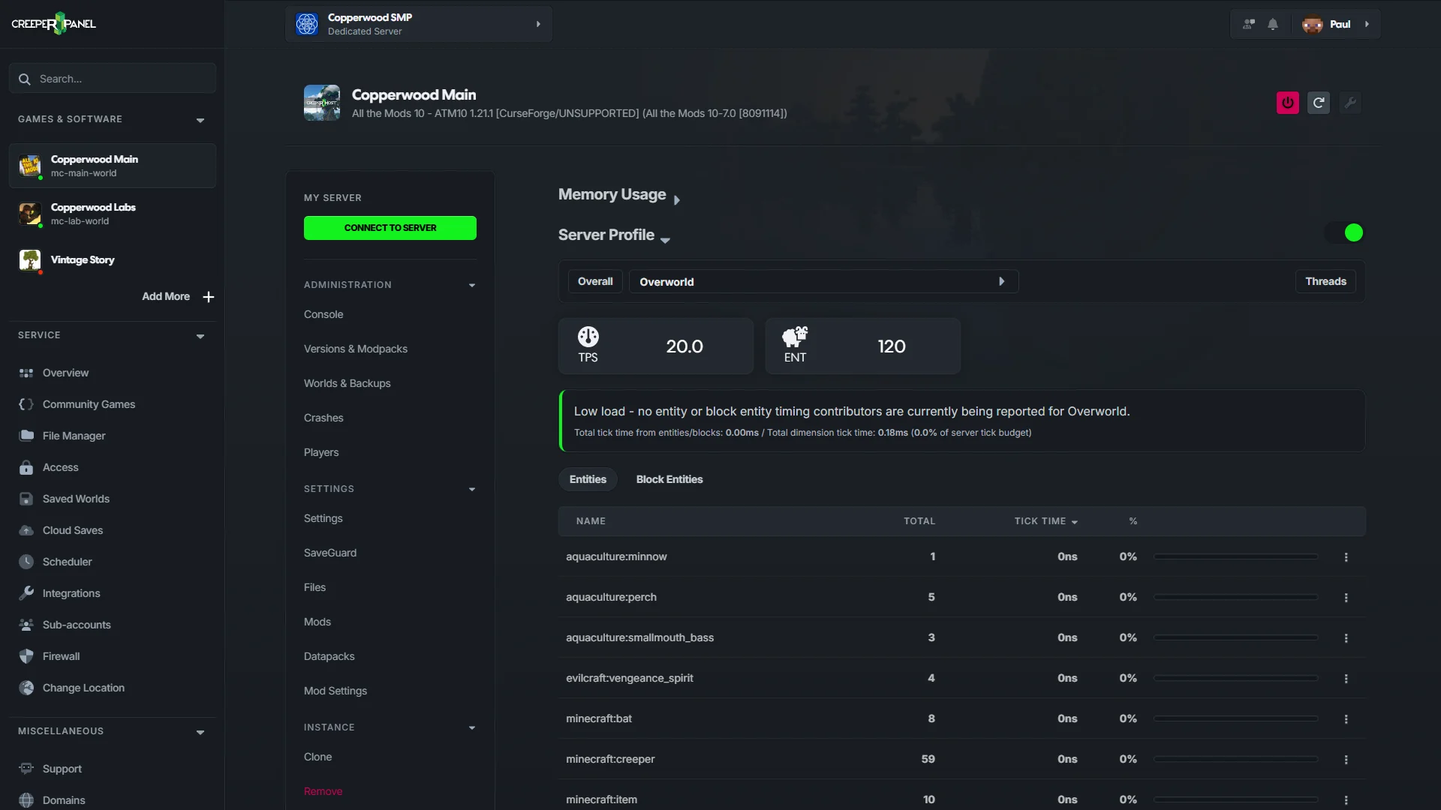Click the users icon beside the bell
The width and height of the screenshot is (1441, 810).
point(1249,24)
